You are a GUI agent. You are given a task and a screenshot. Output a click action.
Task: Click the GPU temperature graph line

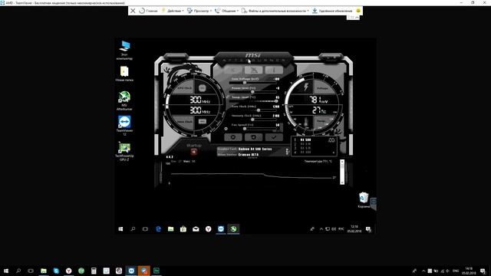pyautogui.click(x=251, y=175)
